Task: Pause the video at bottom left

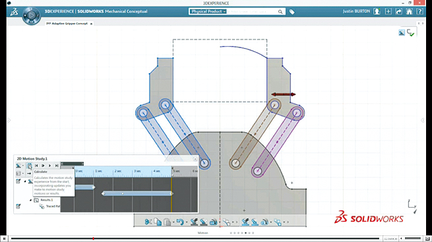Action: [x=4, y=239]
